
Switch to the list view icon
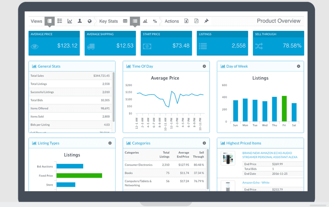(60, 21)
